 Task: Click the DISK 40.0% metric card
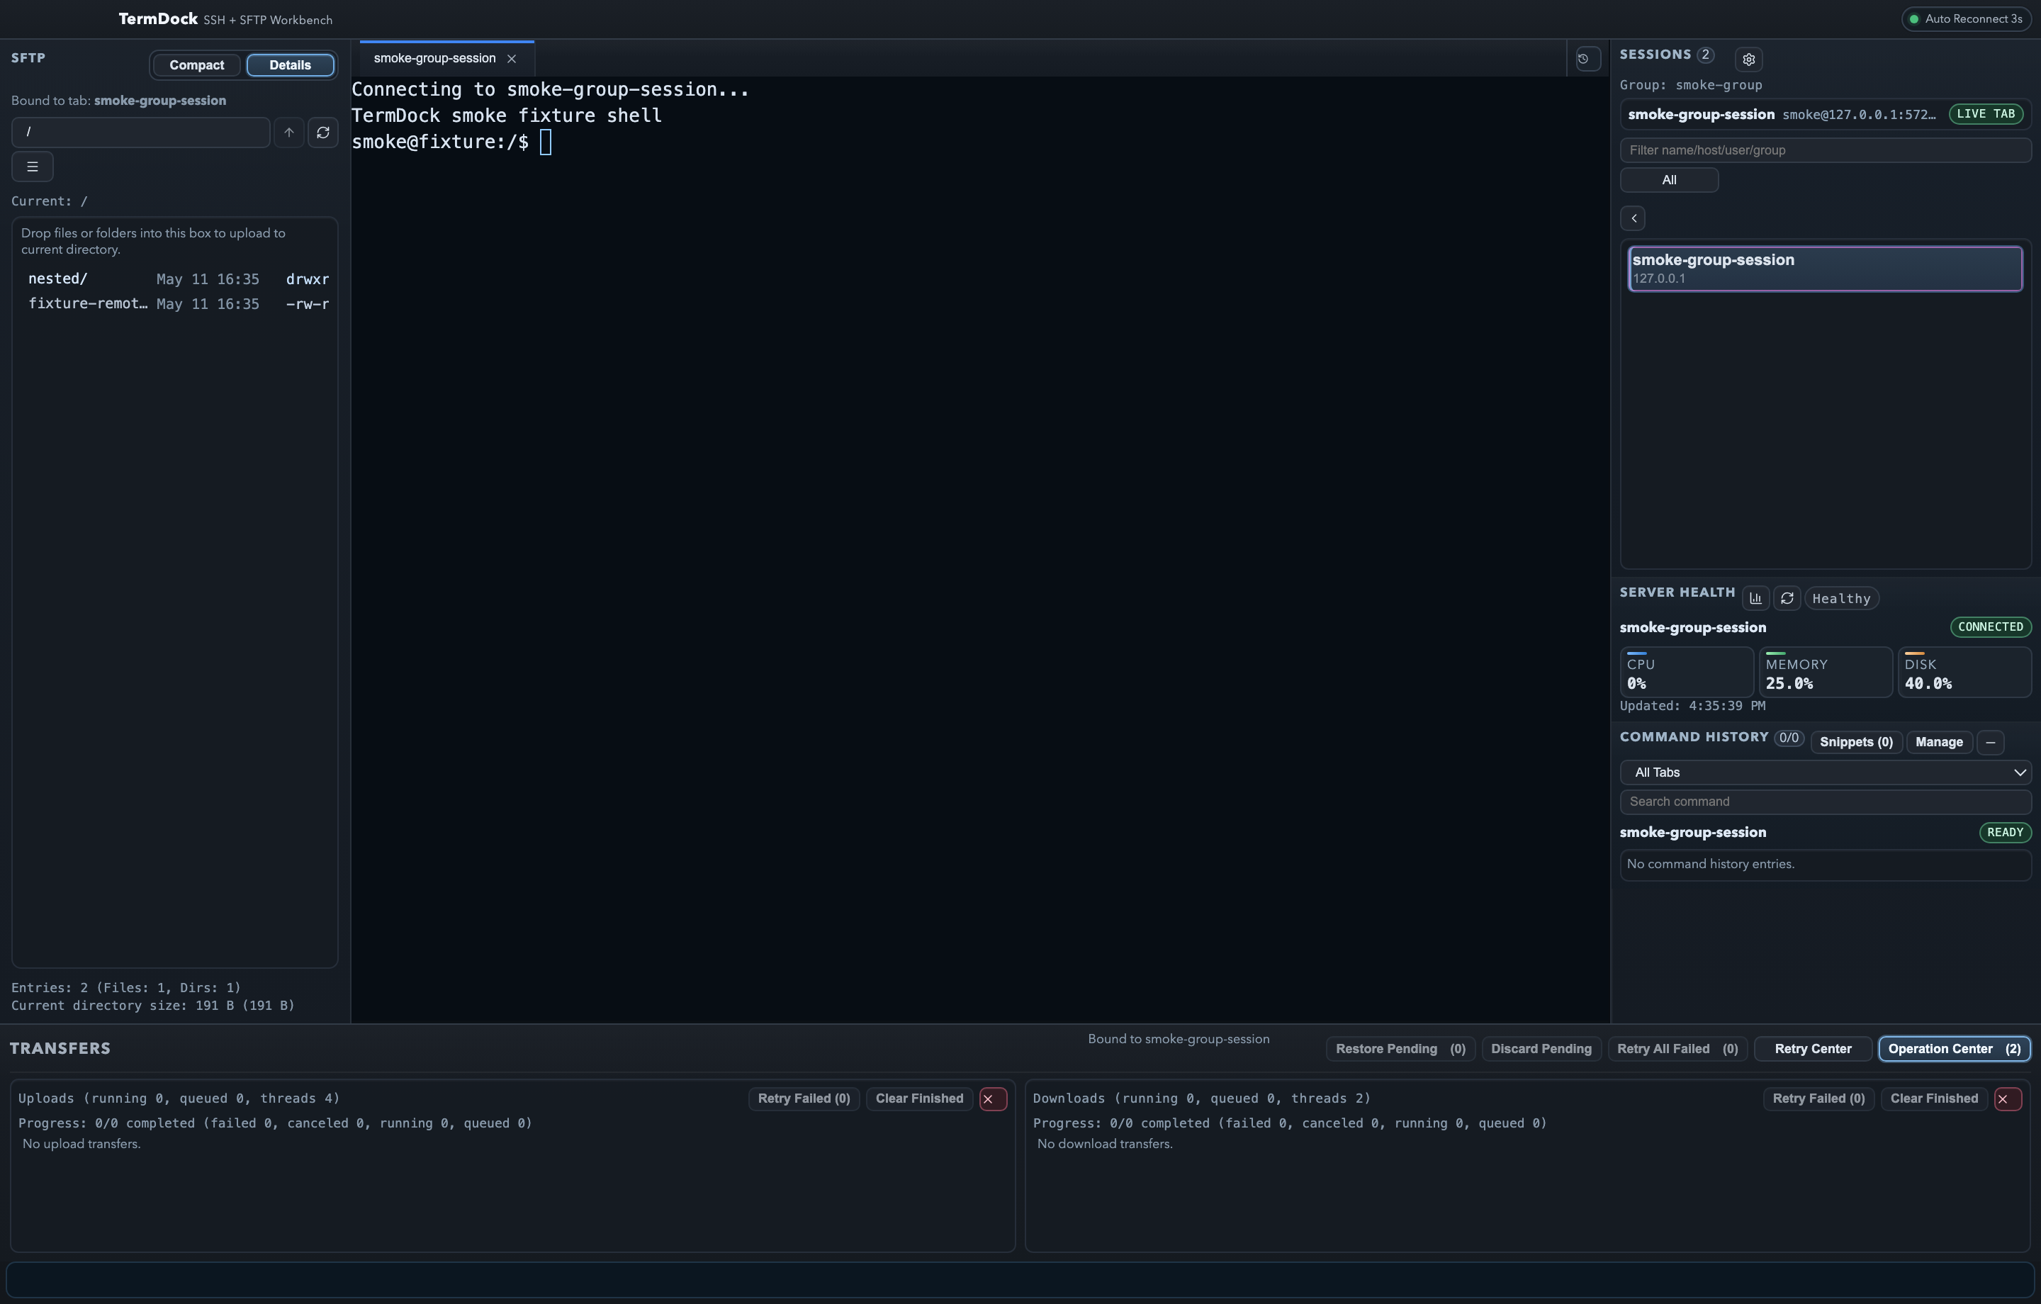(1964, 673)
